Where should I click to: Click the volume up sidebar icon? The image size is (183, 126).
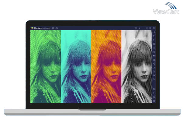[154, 36]
